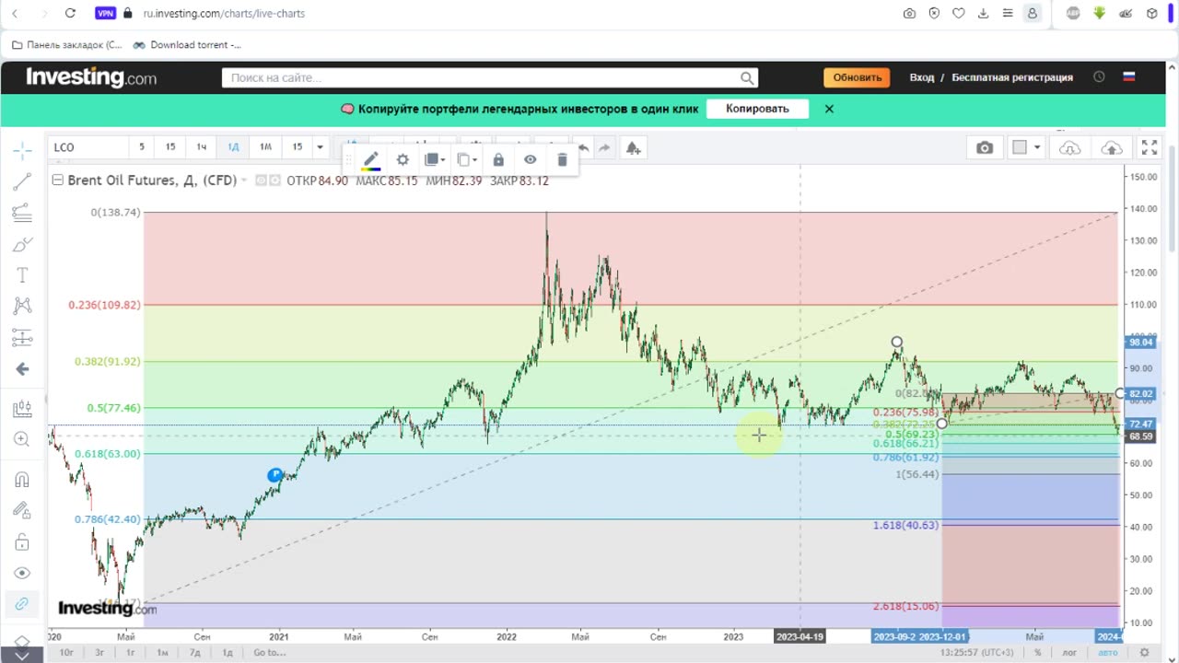Select the 1г date range

point(131,652)
